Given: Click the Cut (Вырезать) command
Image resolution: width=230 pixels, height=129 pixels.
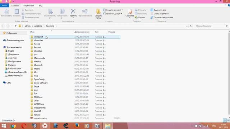Looking at the screenshot, I should click(x=28, y=10).
